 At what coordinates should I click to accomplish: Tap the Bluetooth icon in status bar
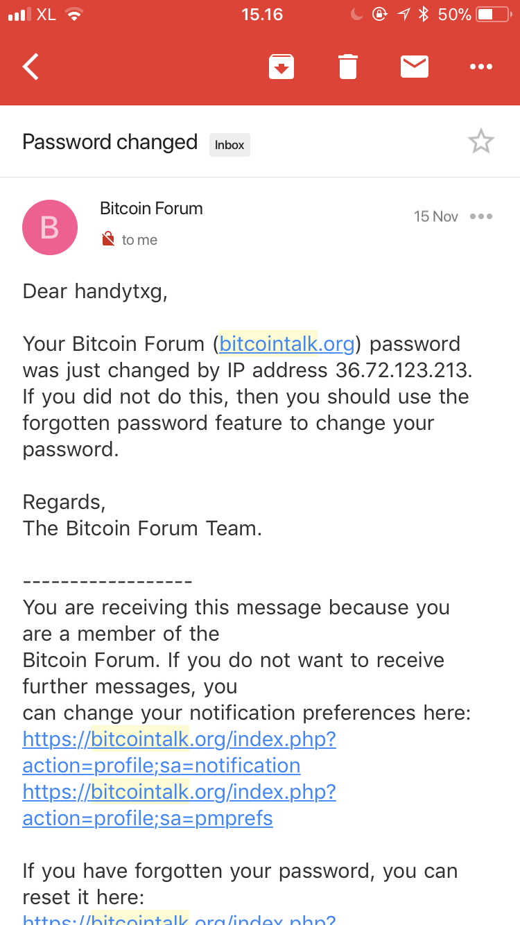click(424, 15)
